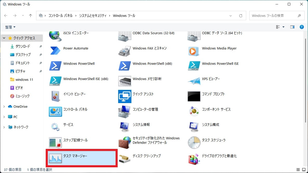
Task: Click the vertical scrollbar thumb
Action: coord(305,80)
